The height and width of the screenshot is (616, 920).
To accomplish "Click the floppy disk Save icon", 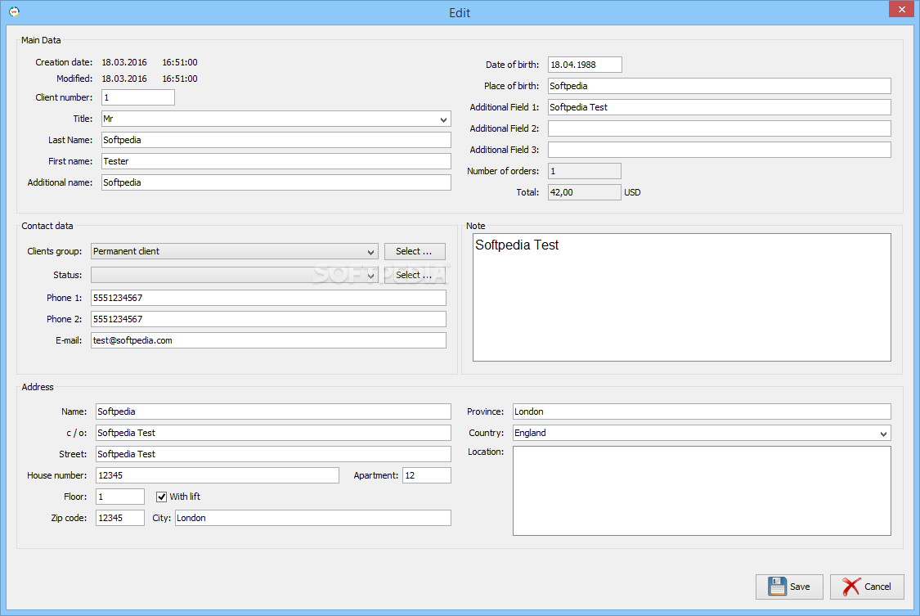I will pos(777,586).
